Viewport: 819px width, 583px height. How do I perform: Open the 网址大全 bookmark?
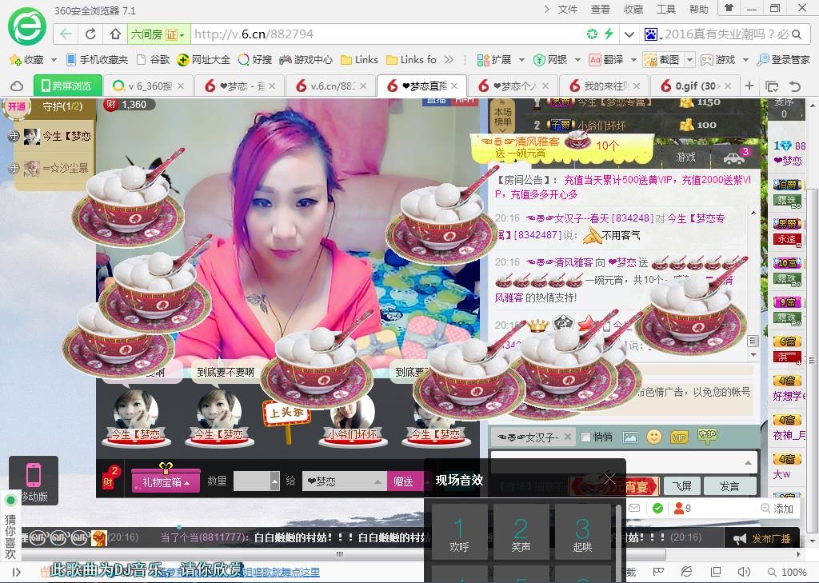coord(204,59)
